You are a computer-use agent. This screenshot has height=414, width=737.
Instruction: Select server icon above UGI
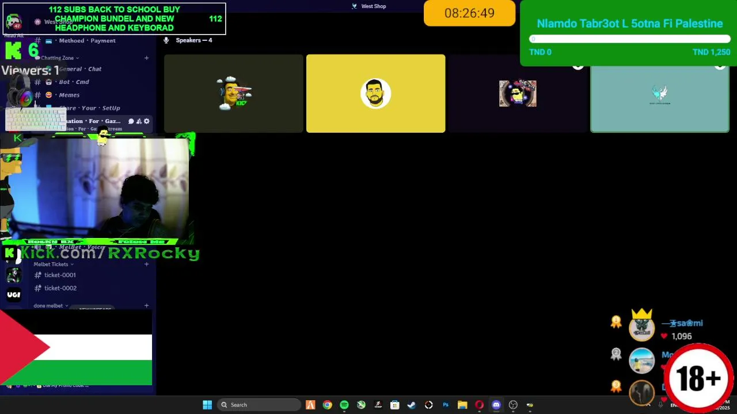(13, 275)
